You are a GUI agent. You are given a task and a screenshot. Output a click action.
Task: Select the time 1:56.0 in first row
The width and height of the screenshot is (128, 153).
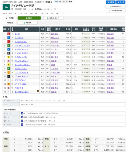click(x=68, y=34)
